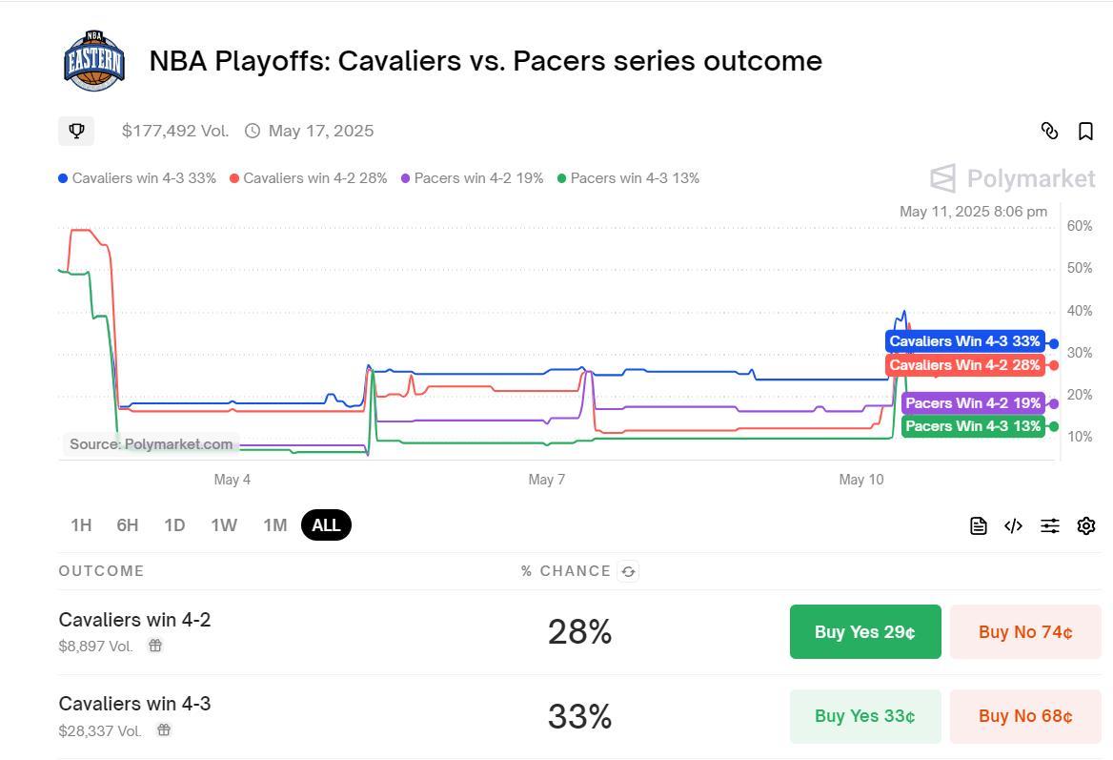Open the document icon below chart
This screenshot has width=1113, height=760.
(978, 525)
